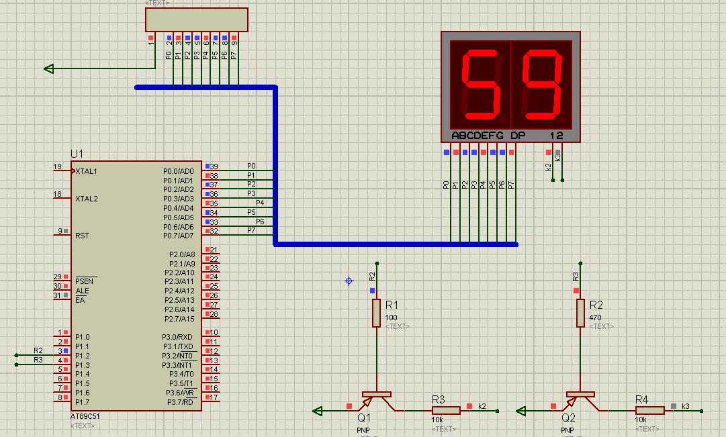Click the RST pin label
This screenshot has height=437, width=726.
(x=82, y=236)
